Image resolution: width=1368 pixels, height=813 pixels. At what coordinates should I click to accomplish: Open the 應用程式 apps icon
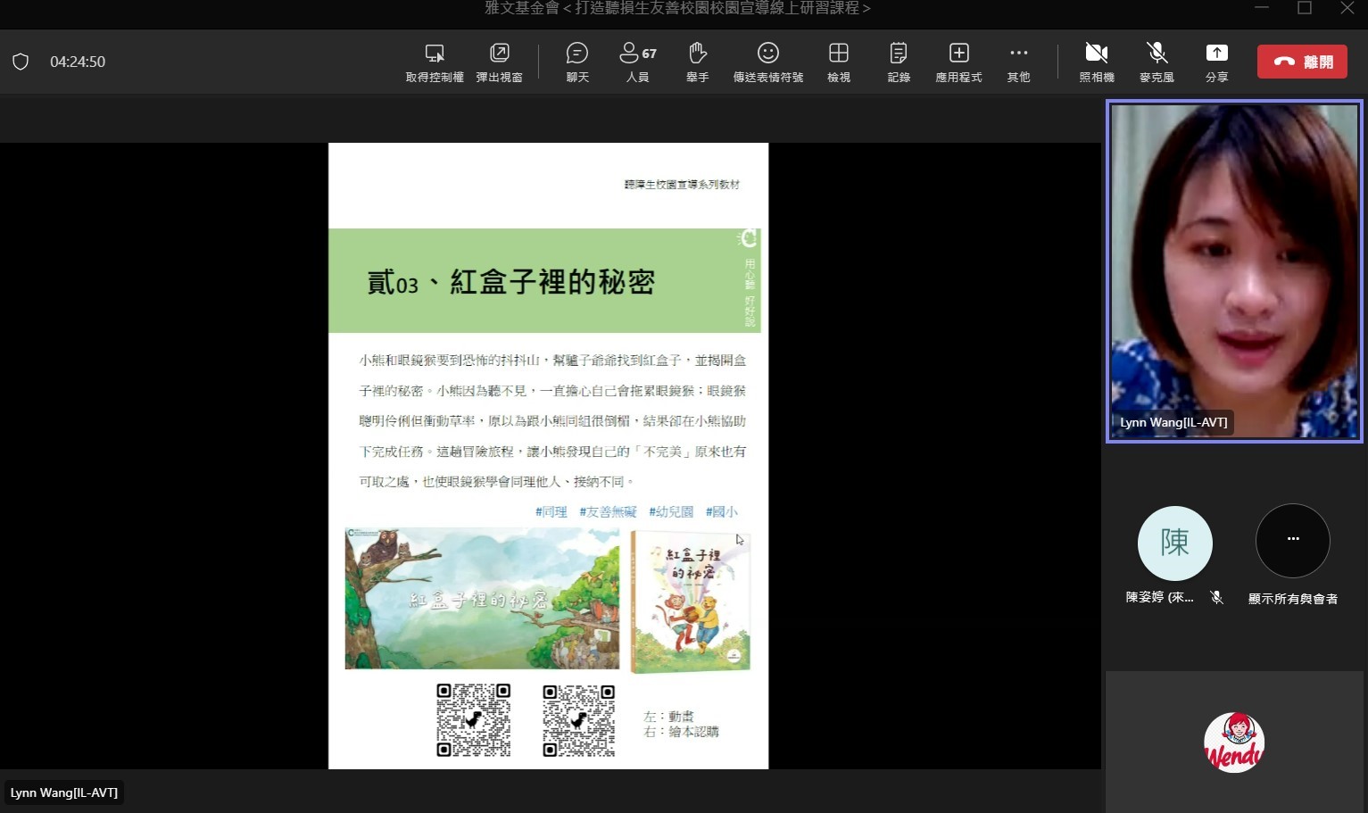(x=958, y=54)
